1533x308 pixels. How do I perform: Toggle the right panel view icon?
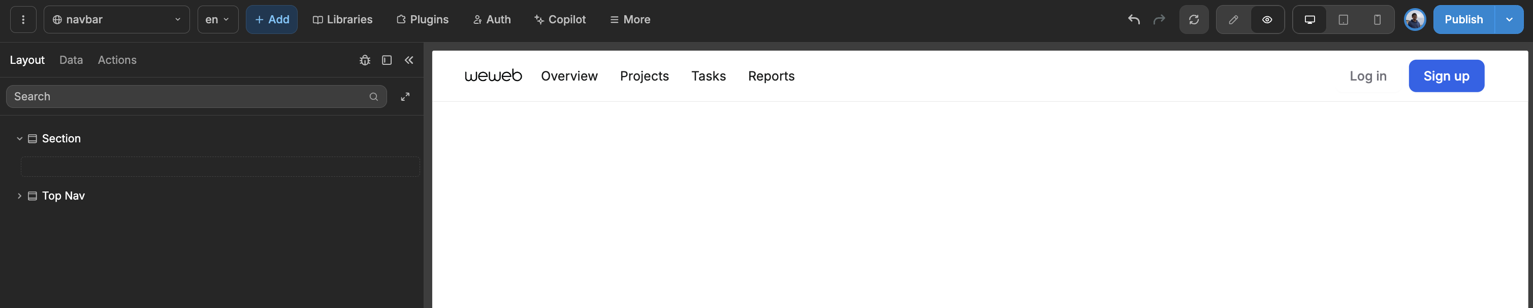click(387, 60)
